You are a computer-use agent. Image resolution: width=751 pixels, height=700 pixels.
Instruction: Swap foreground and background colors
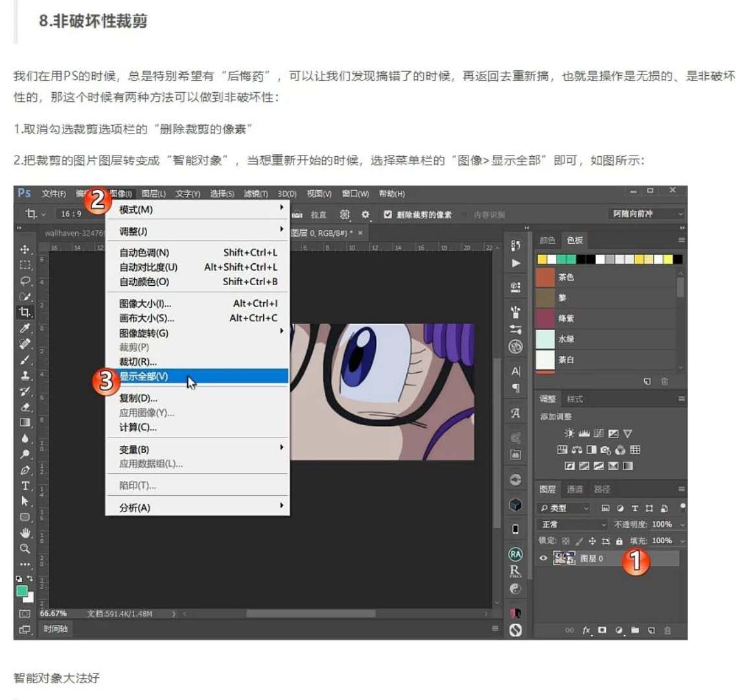click(x=30, y=578)
